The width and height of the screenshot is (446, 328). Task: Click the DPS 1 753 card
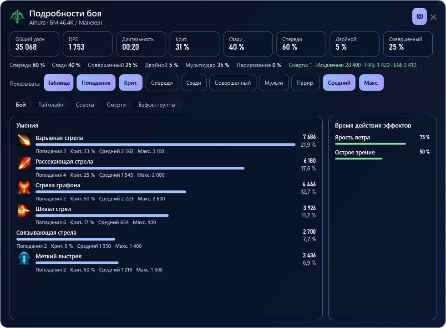tap(87, 44)
